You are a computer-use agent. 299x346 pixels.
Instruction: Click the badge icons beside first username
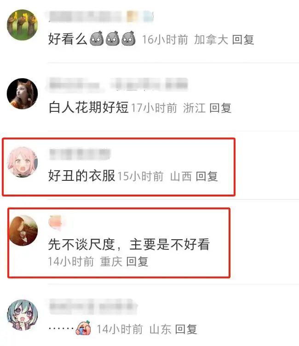140,17
